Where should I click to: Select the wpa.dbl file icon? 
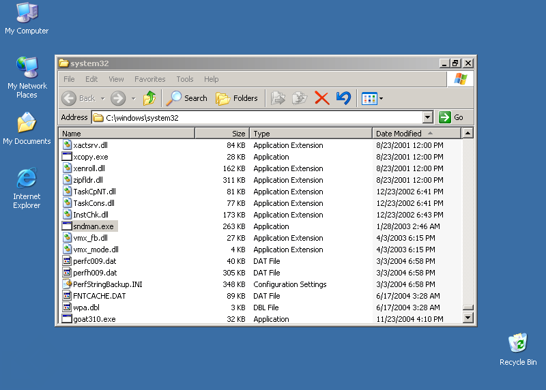(x=67, y=307)
